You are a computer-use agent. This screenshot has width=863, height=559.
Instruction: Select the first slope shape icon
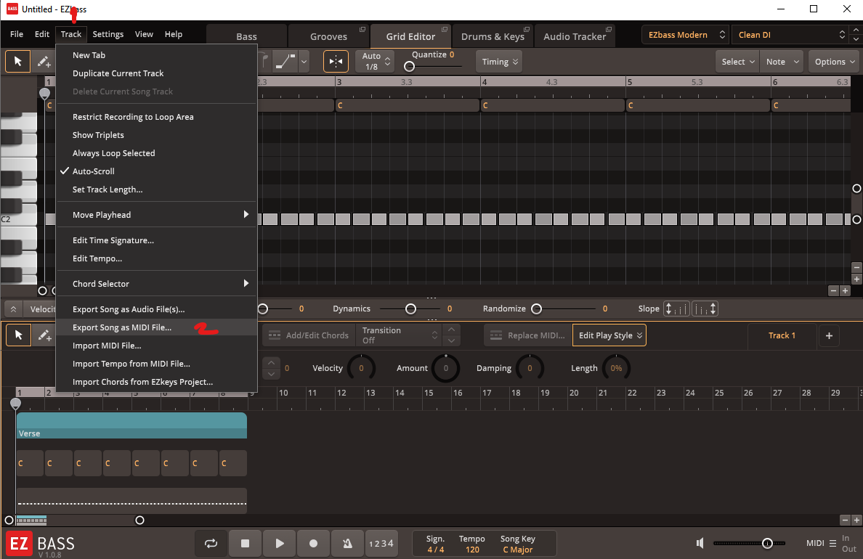pos(676,309)
